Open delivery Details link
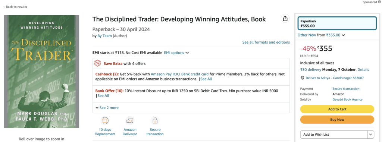382x142 pixels. click(x=363, y=70)
